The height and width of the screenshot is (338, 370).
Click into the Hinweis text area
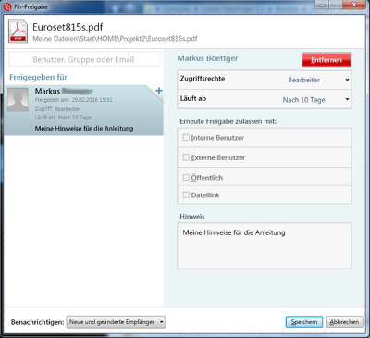tap(265, 245)
